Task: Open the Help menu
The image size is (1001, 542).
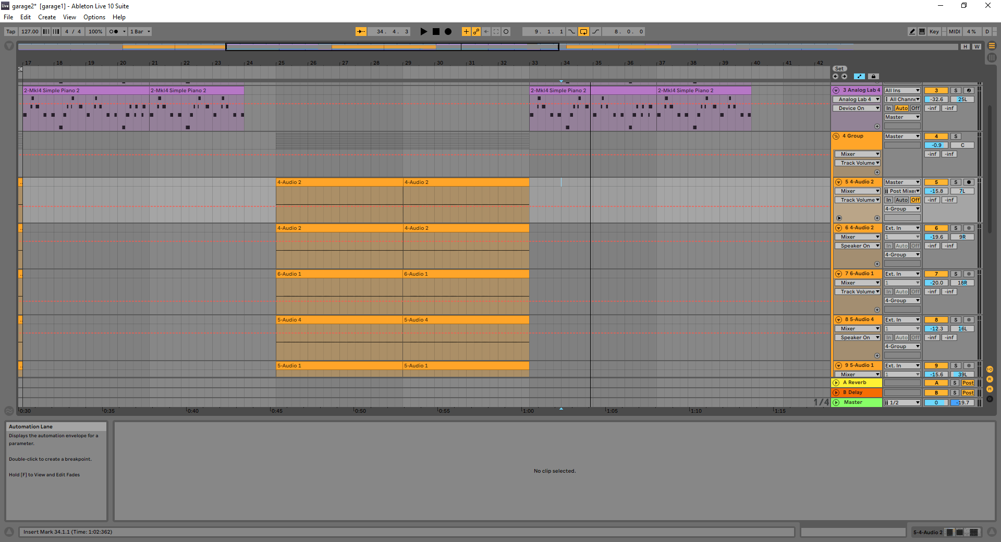Action: coord(118,17)
